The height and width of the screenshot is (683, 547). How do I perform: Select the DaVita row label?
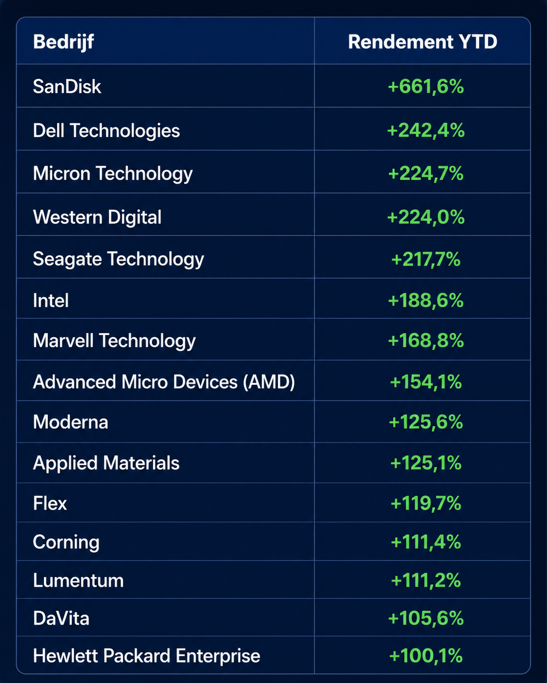[61, 618]
